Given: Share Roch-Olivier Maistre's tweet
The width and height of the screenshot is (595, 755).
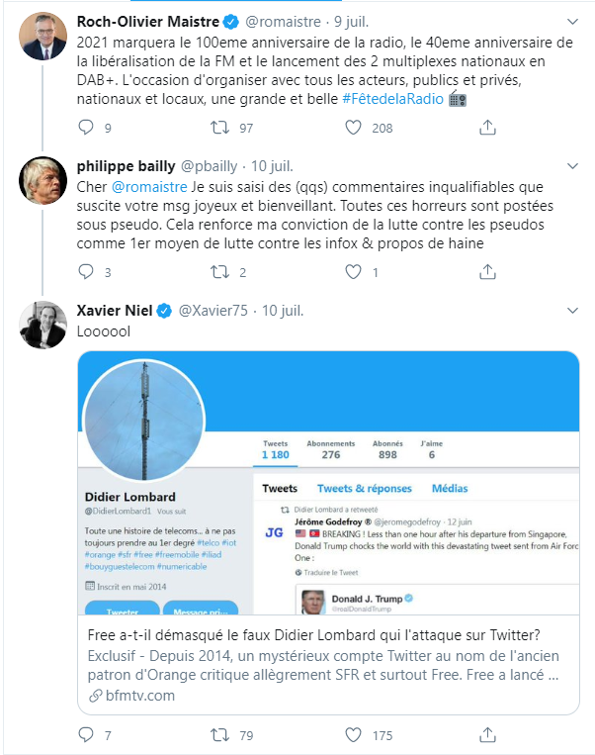Looking at the screenshot, I should [486, 128].
